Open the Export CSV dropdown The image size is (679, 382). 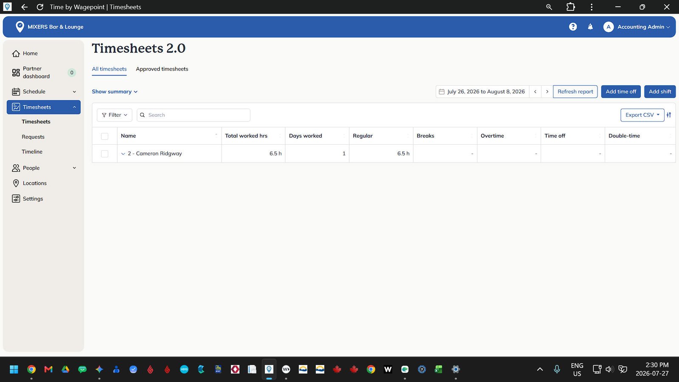[x=642, y=115]
